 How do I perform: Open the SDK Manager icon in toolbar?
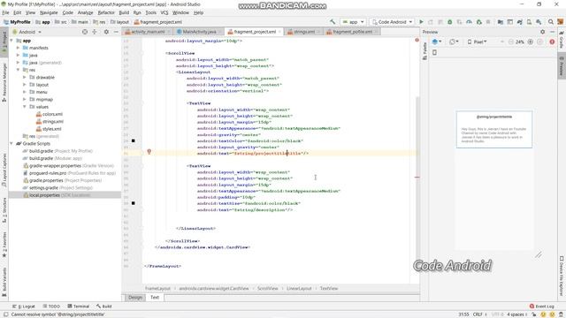point(539,22)
